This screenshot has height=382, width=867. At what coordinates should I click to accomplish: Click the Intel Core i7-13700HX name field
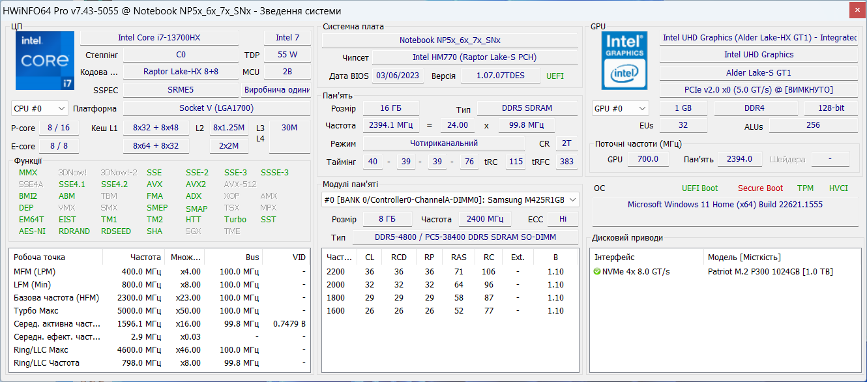point(159,38)
